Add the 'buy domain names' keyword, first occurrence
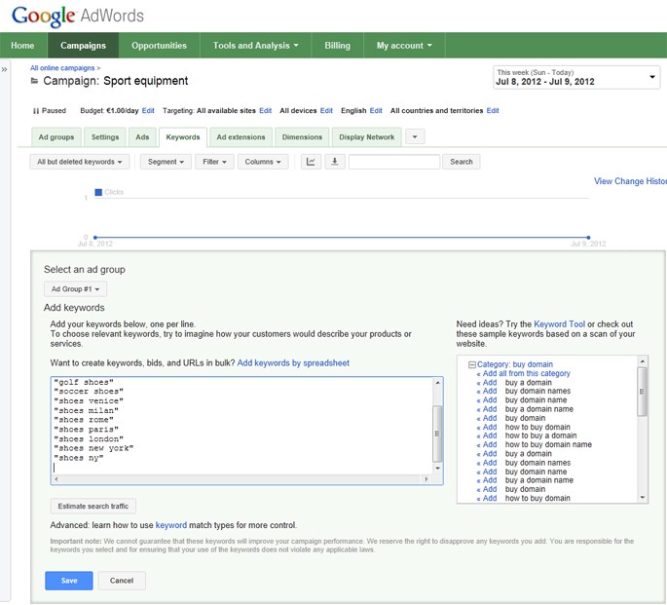The height and width of the screenshot is (605, 667). click(x=490, y=391)
